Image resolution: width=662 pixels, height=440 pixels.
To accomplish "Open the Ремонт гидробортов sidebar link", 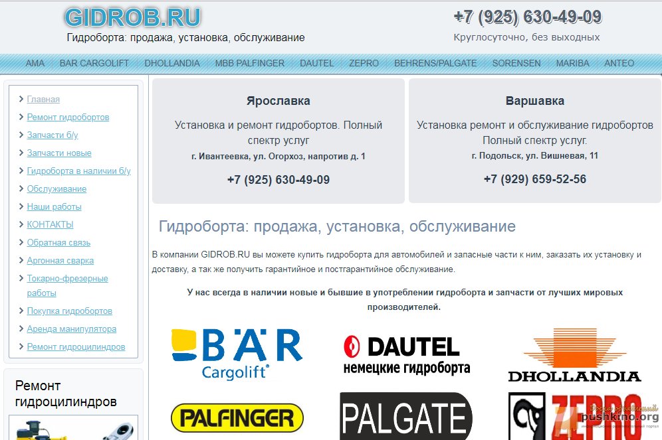I will tap(68, 117).
